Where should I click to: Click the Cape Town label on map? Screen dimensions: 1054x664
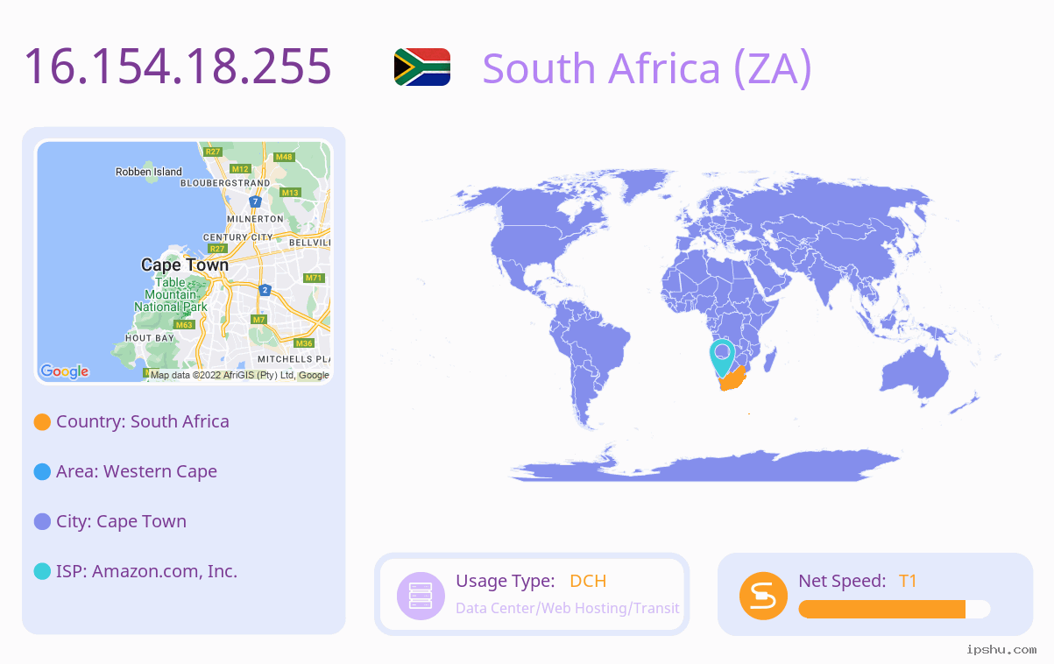[x=185, y=265]
